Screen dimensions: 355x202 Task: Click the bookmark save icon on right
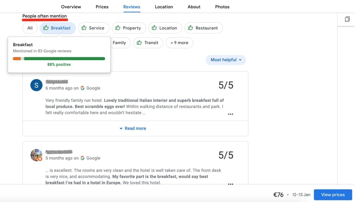point(347,19)
